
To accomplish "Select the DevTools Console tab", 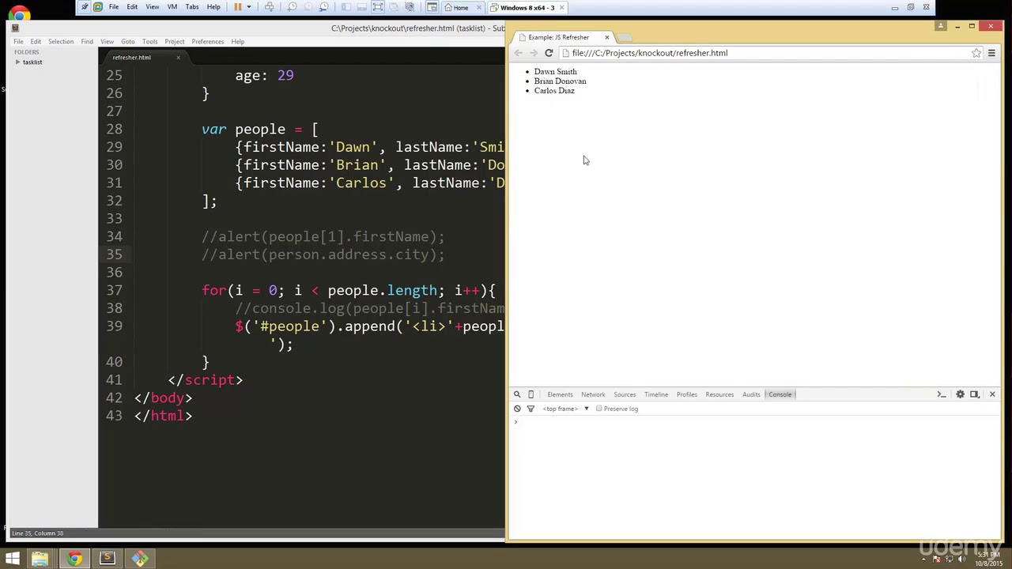I will point(780,394).
